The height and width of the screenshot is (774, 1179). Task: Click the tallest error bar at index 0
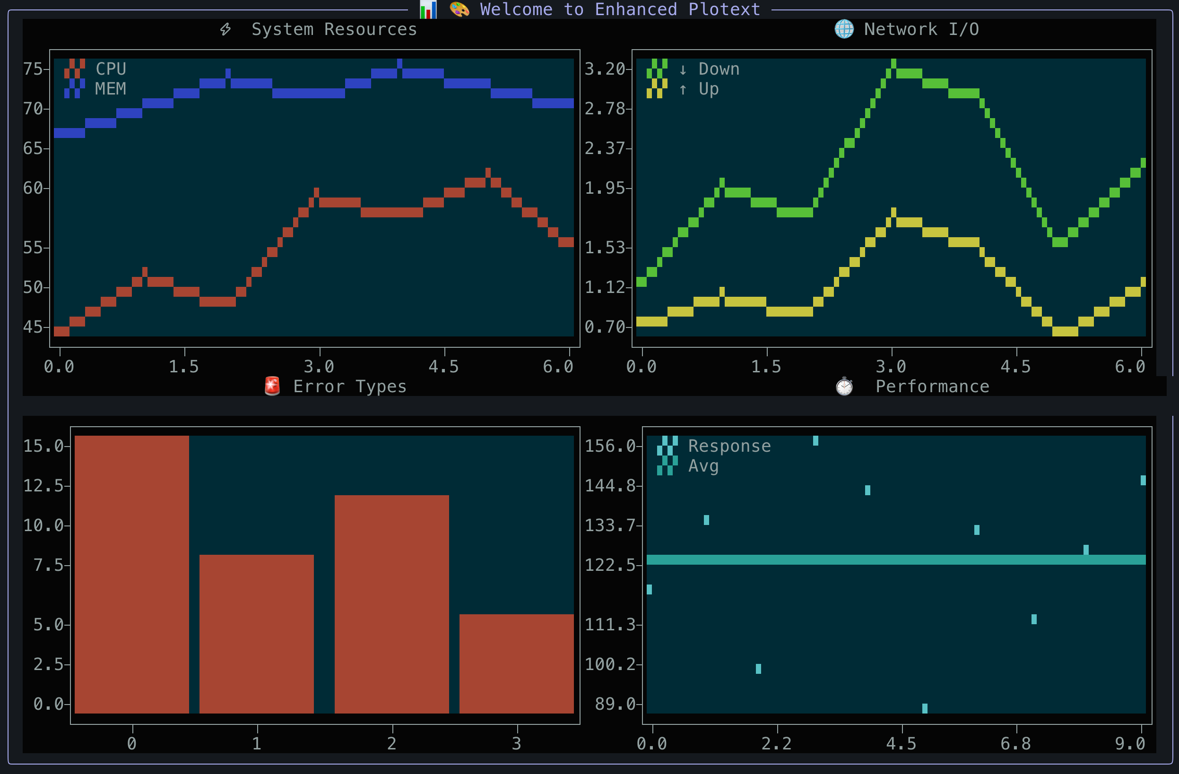click(132, 575)
